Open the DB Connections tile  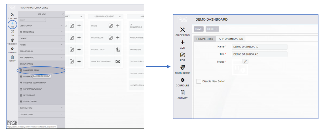pyautogui.click(x=136, y=26)
